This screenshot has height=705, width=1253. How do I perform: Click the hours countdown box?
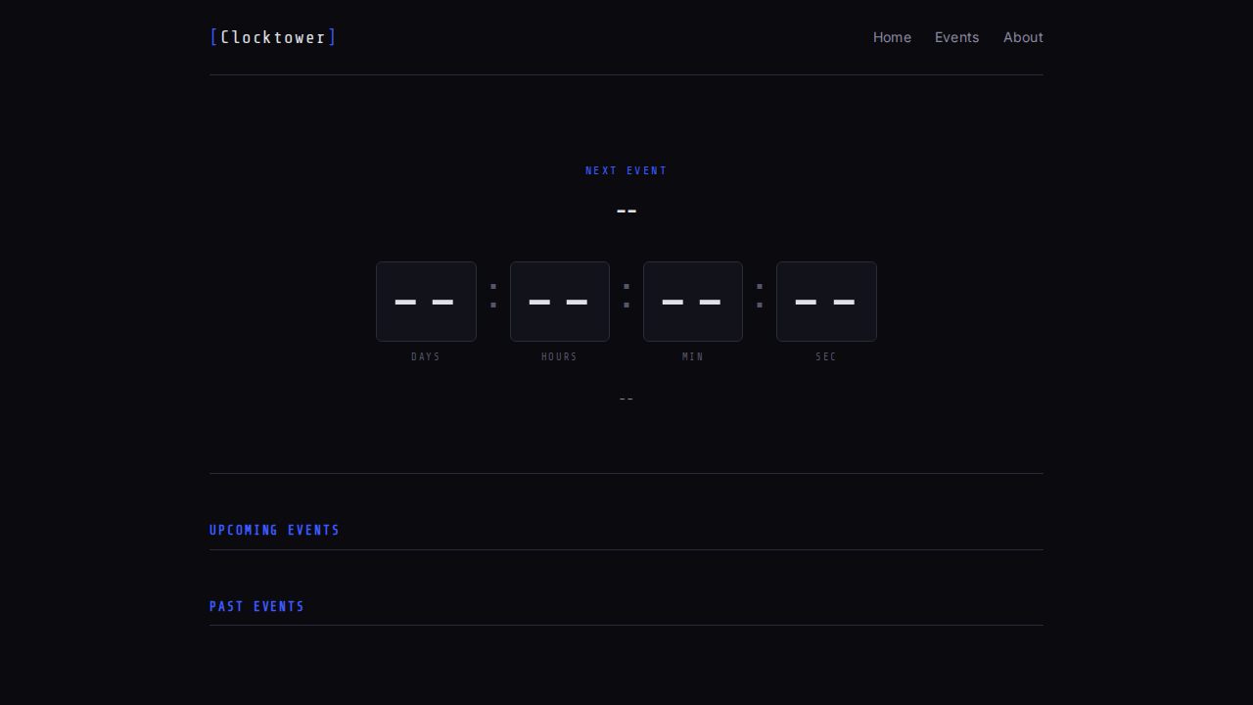pyautogui.click(x=560, y=302)
